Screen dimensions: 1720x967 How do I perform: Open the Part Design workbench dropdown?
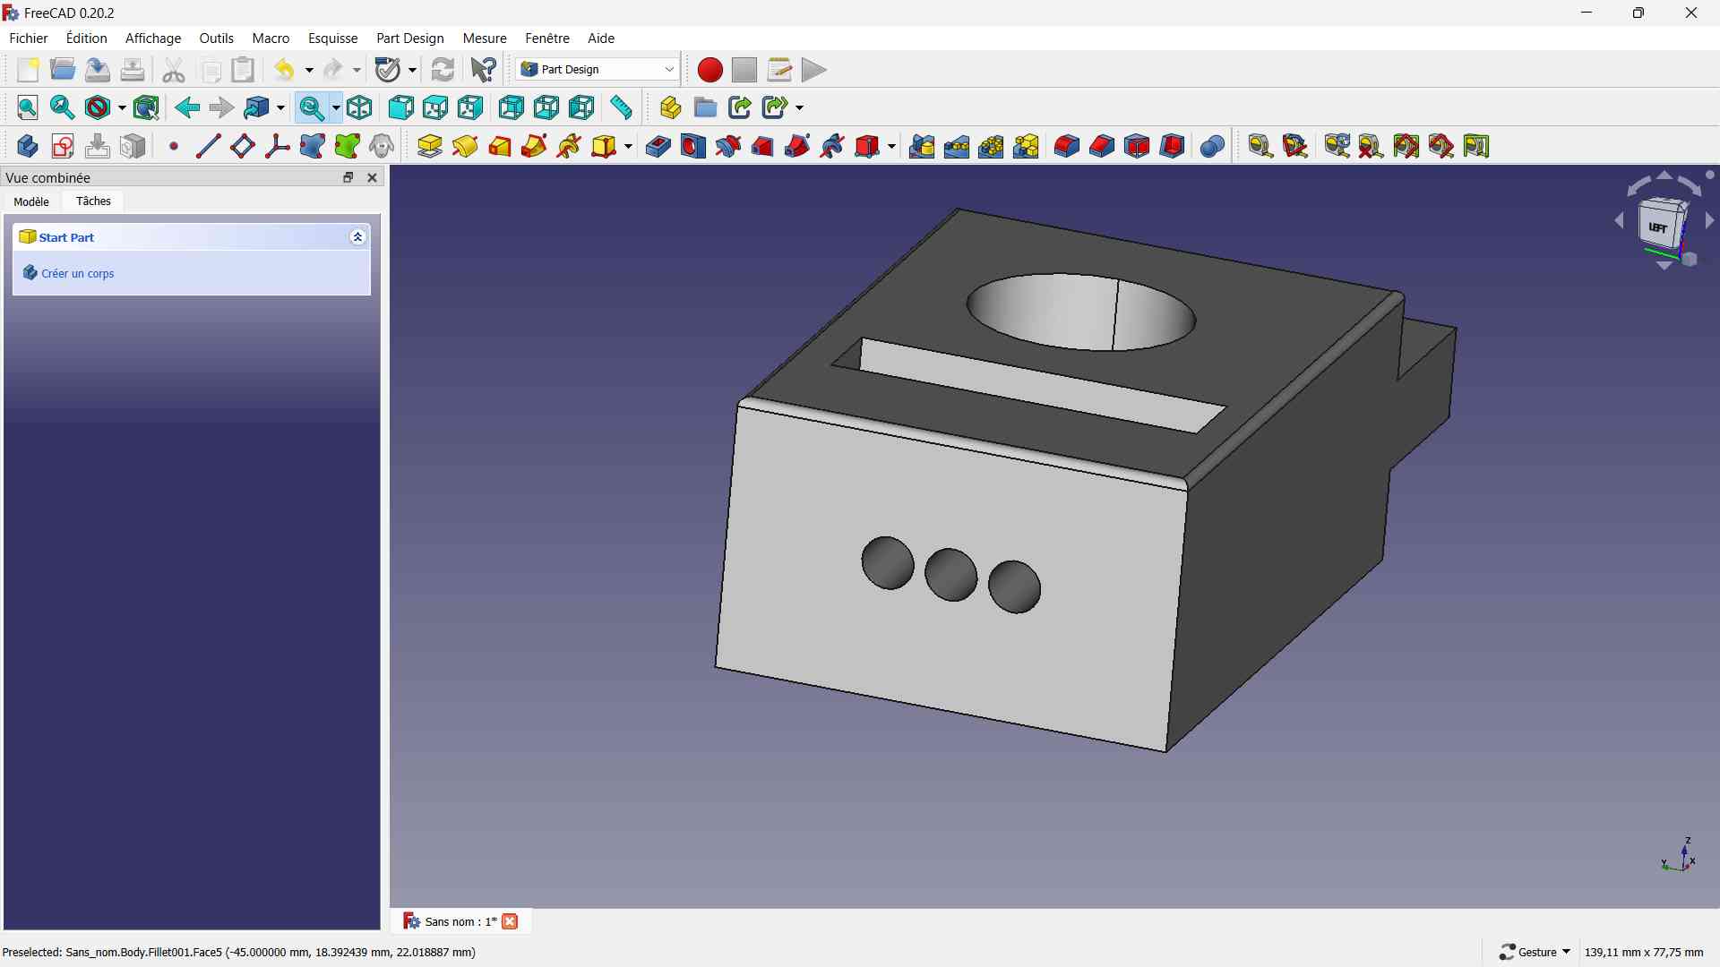point(598,70)
